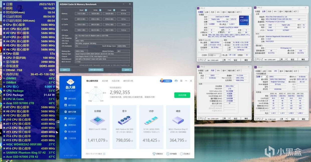The width and height of the screenshot is (311, 162).
Task: Click the Copy info icon in AIDA64
Action: tap(114, 10)
